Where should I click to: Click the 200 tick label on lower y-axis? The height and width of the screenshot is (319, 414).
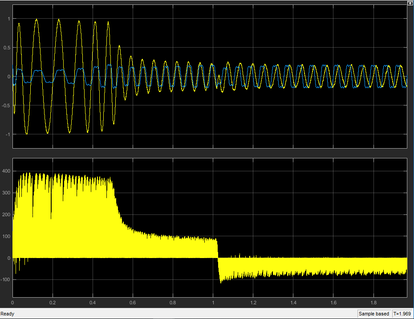(x=7, y=214)
